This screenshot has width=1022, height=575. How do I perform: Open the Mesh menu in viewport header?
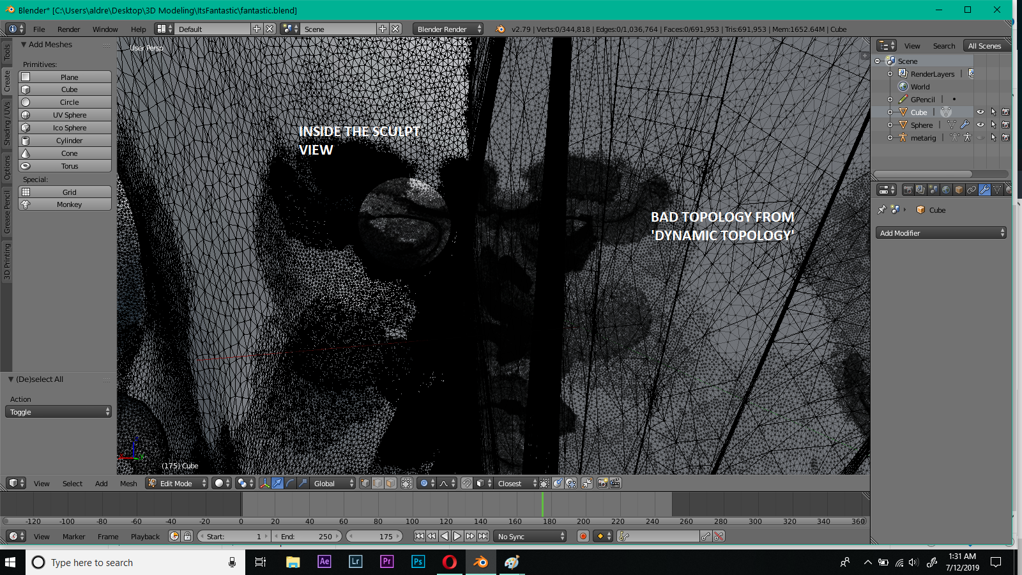(128, 484)
